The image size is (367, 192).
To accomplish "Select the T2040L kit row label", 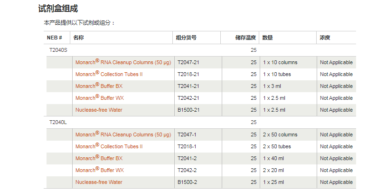I will [58, 122].
